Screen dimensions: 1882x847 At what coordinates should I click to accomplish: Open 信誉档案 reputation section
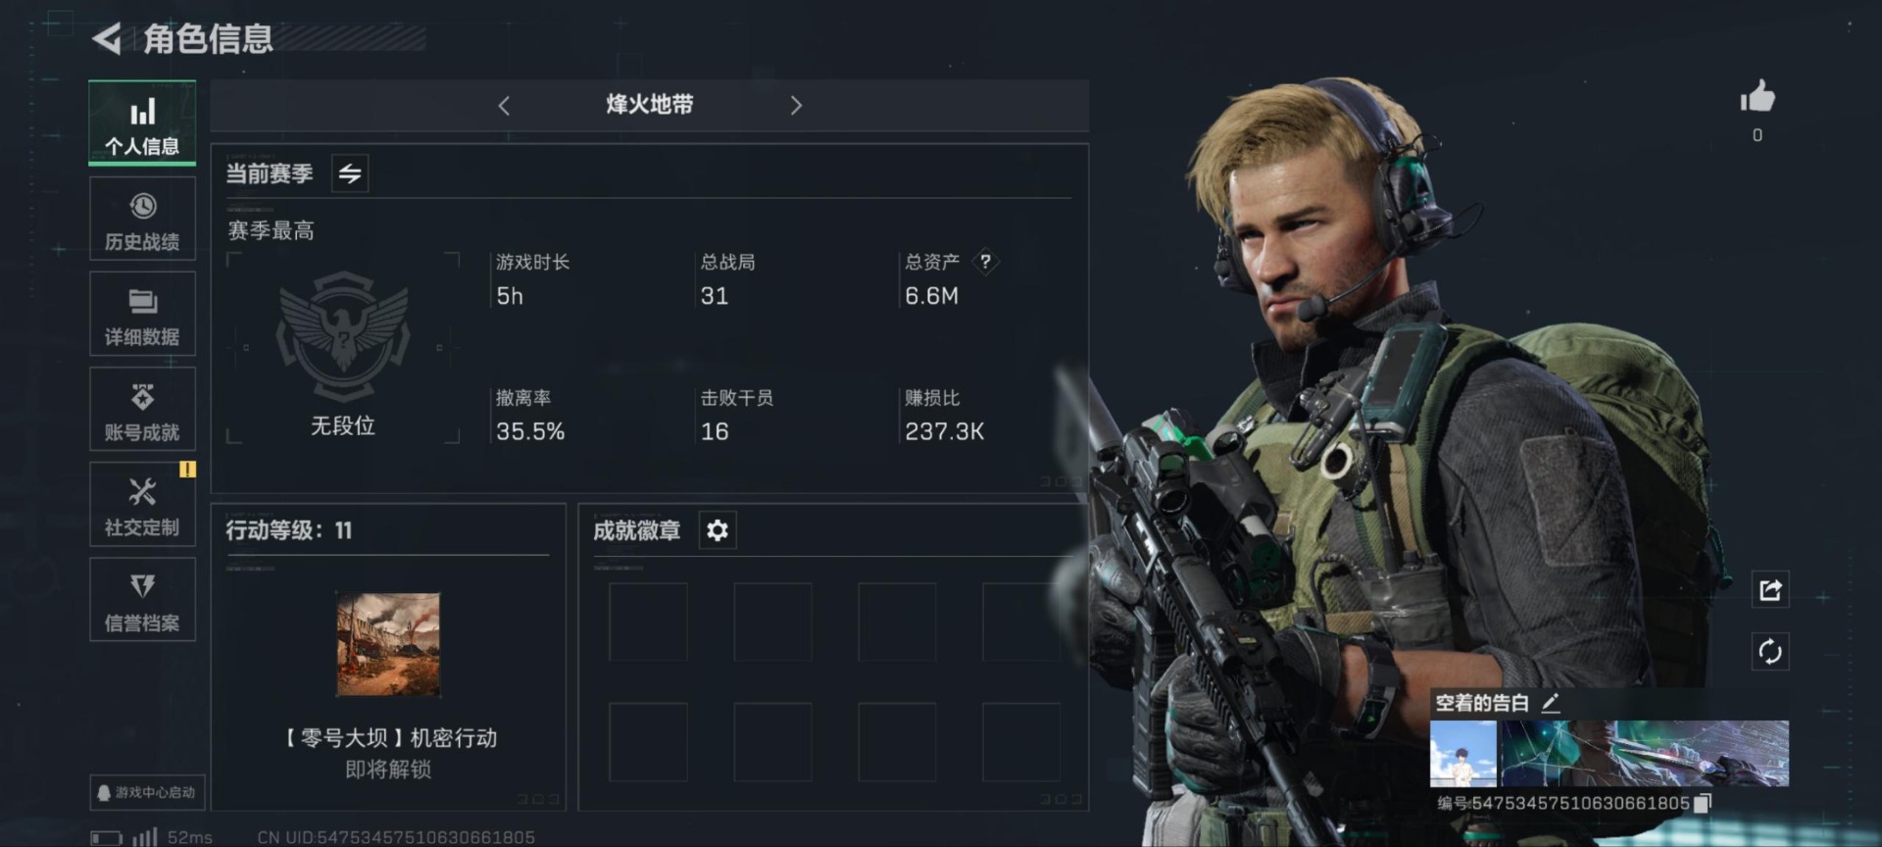(x=142, y=600)
